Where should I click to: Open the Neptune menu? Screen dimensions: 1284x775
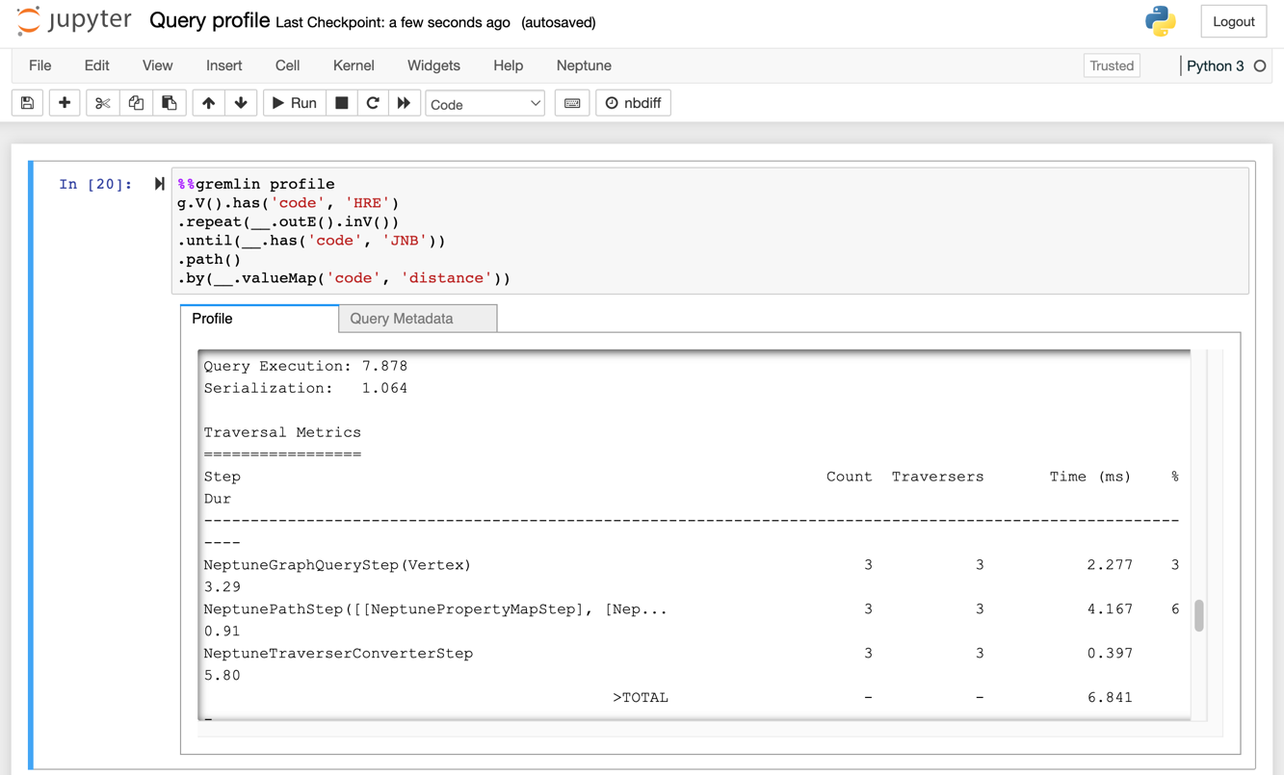pos(584,65)
